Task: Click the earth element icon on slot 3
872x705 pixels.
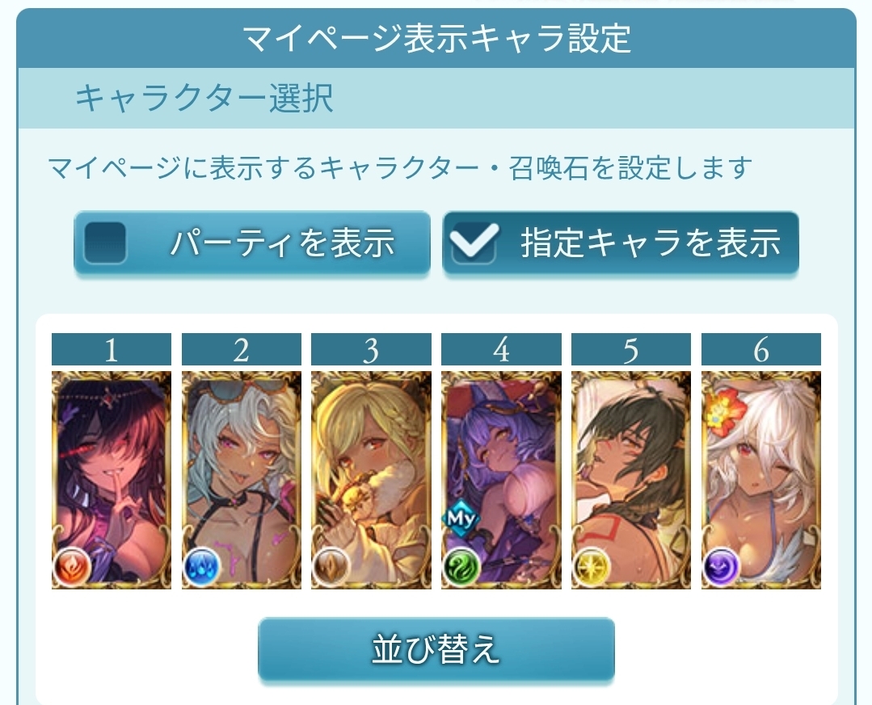Action: point(331,566)
